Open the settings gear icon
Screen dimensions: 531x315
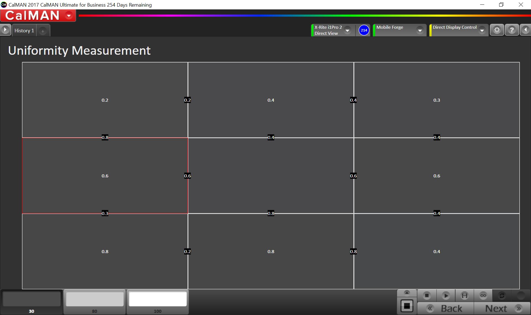pos(497,30)
